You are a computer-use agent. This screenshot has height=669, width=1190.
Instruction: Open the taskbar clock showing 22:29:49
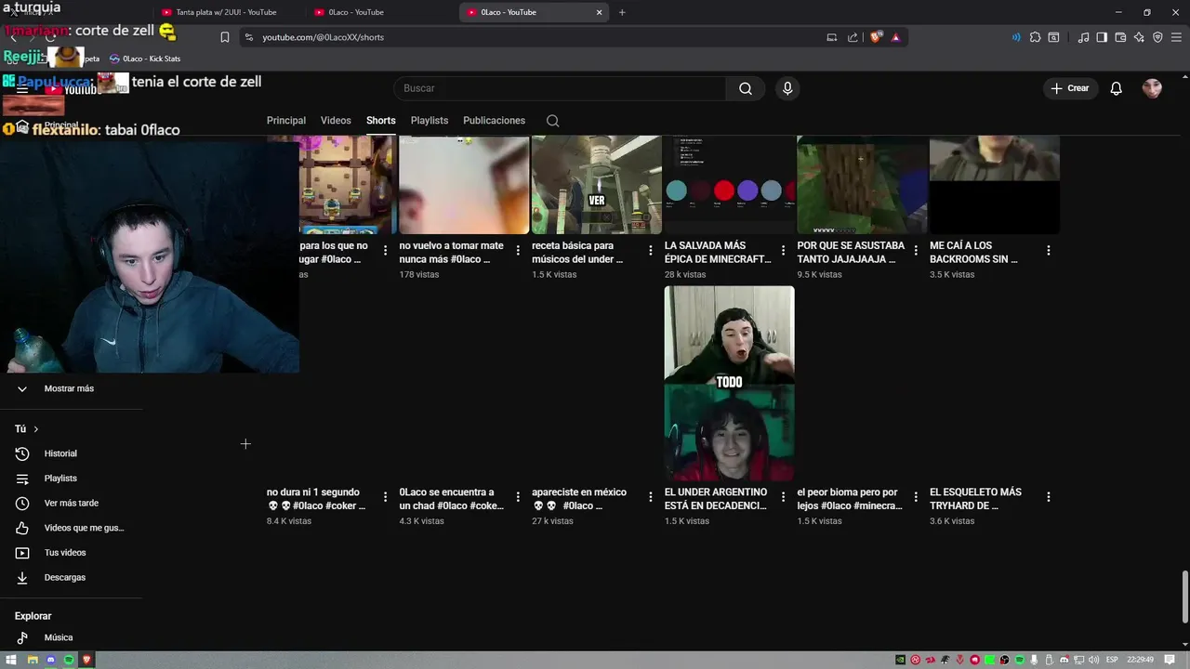tap(1140, 660)
